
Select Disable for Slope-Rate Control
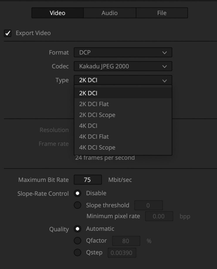click(78, 193)
